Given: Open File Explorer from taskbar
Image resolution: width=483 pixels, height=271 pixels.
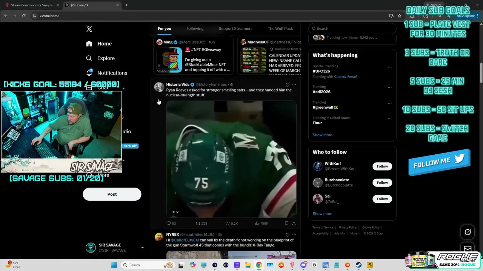Looking at the screenshot, I should coord(248,265).
